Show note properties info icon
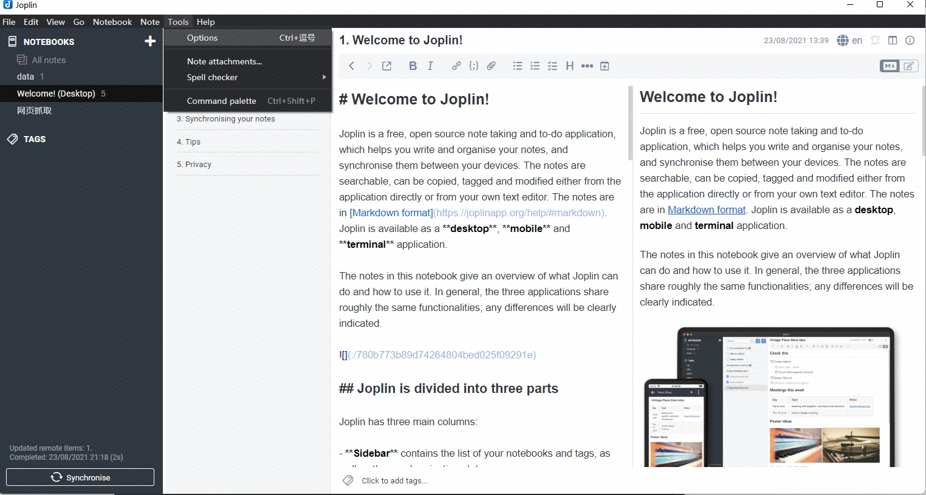Screen dimensions: 926x495 coord(910,41)
